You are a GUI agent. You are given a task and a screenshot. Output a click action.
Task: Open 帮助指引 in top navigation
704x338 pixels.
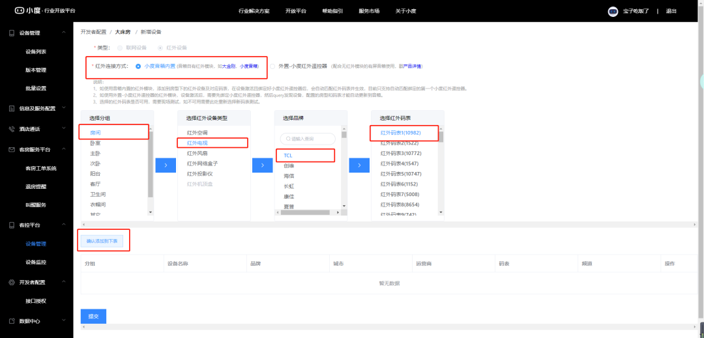pos(332,11)
